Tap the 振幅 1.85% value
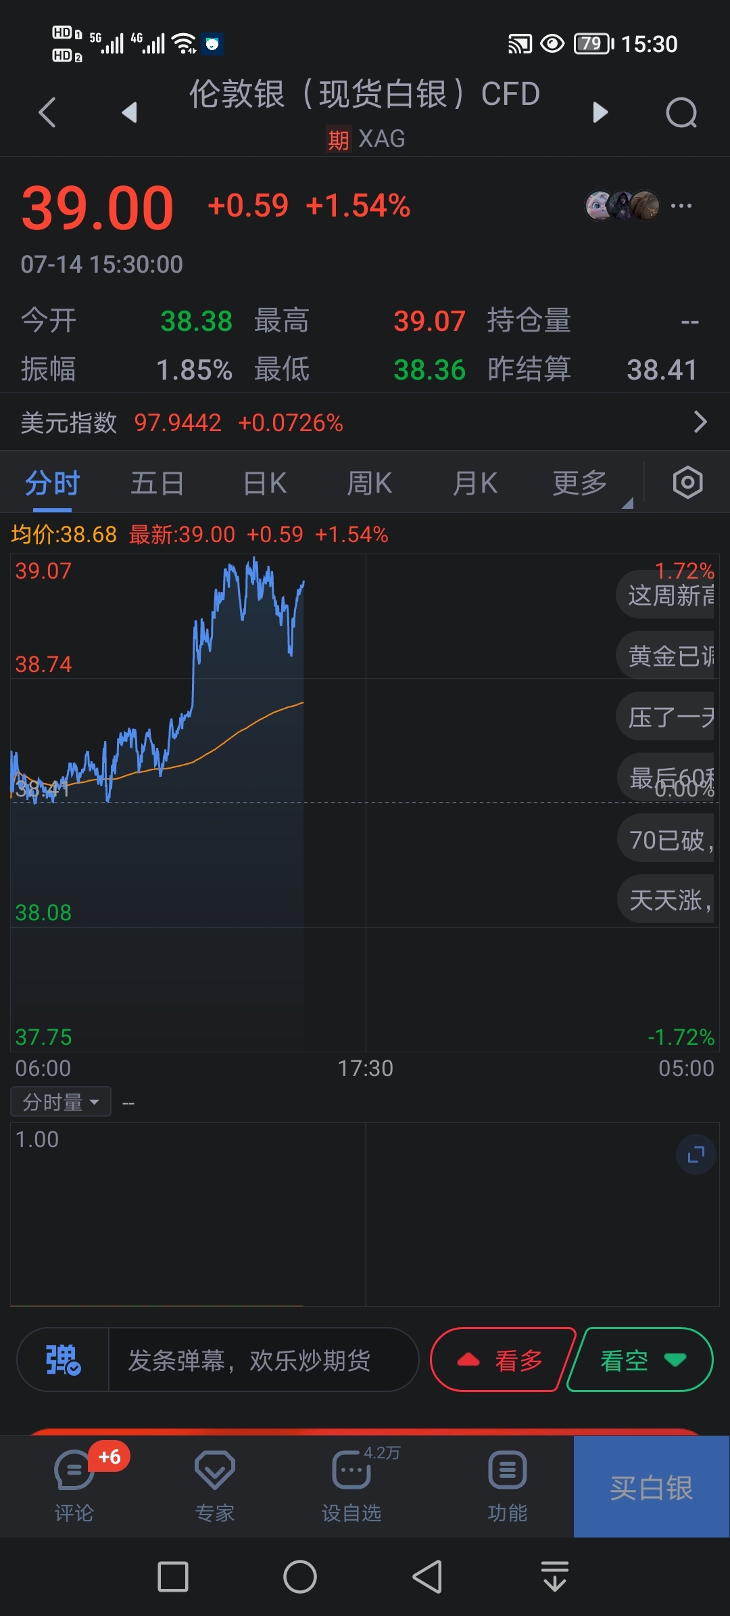The image size is (730, 1616). pyautogui.click(x=194, y=369)
